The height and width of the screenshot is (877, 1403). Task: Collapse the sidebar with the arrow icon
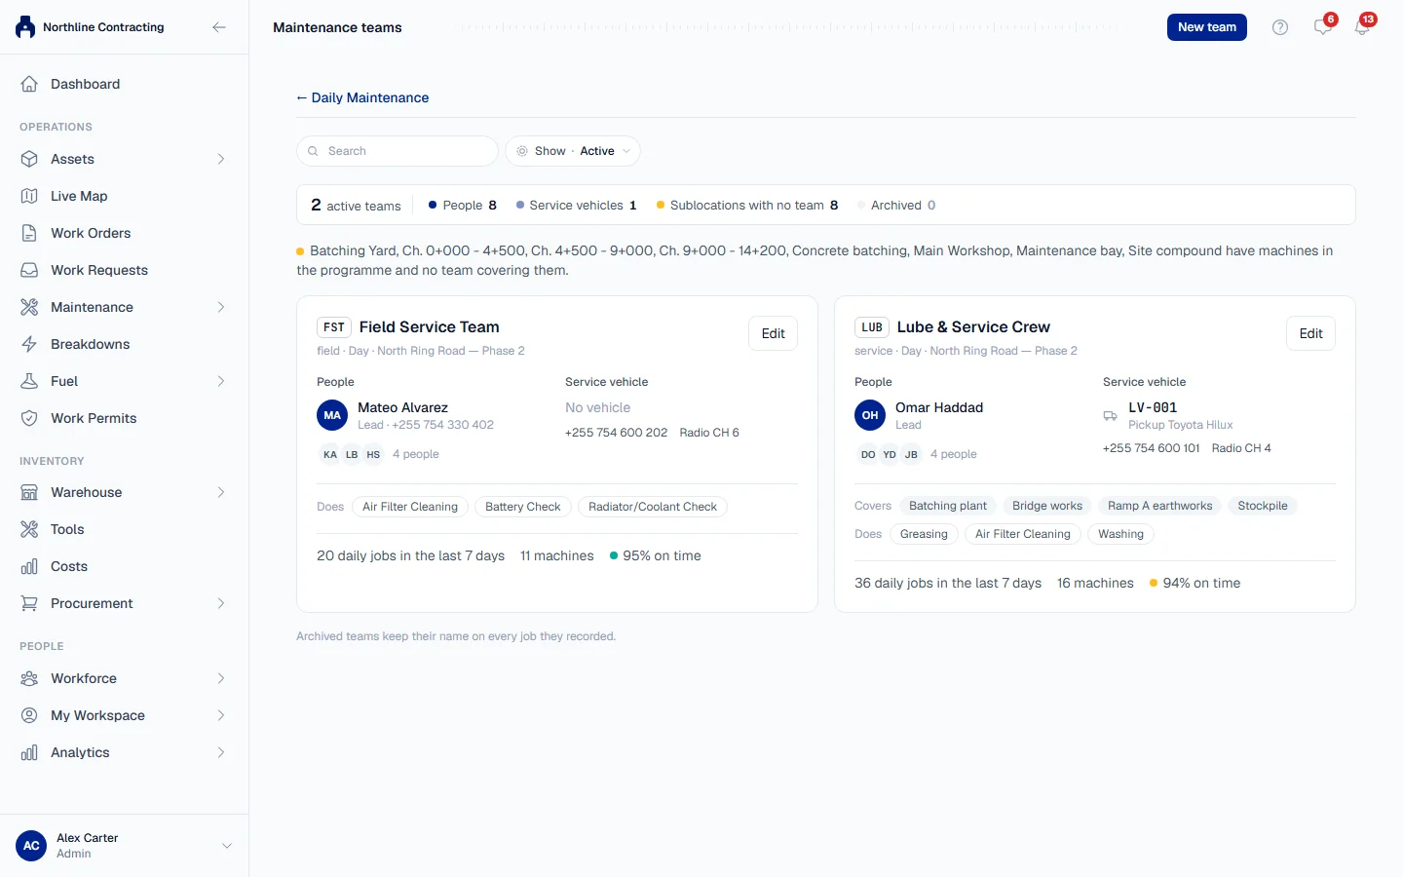coord(219,27)
